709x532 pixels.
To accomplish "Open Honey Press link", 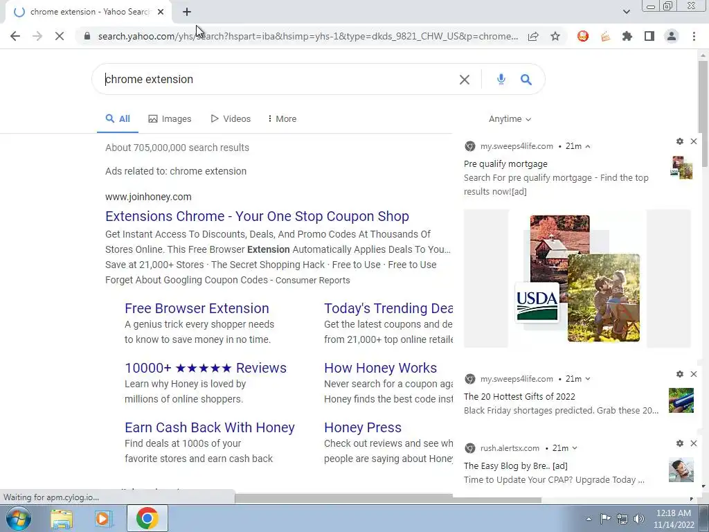I will (363, 427).
